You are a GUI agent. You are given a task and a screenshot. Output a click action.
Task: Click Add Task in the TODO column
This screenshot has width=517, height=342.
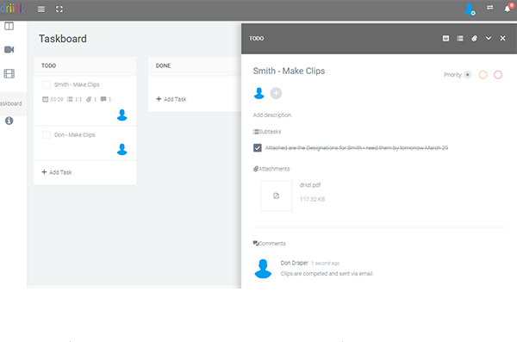click(x=57, y=172)
